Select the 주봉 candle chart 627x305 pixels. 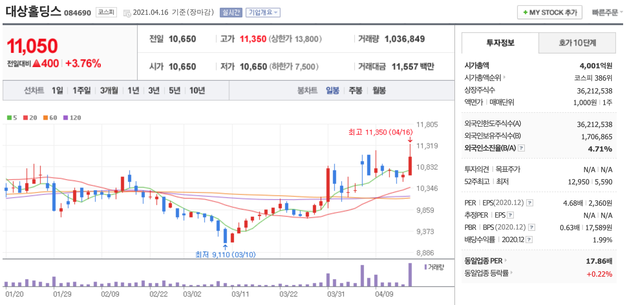coord(356,90)
